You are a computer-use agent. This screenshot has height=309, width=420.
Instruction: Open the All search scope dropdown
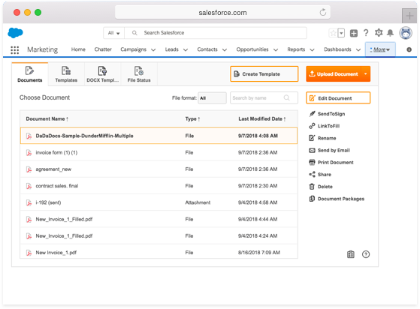[x=114, y=33]
